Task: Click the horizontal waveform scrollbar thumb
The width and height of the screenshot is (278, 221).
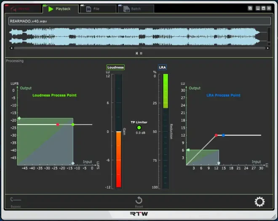Action: (140, 48)
